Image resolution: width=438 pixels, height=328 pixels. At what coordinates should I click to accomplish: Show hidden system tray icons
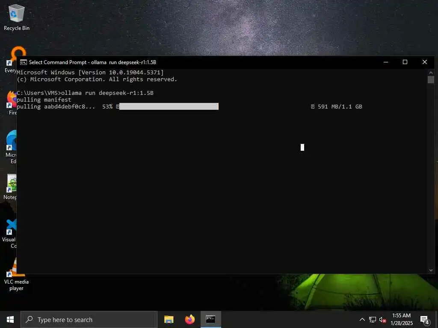(x=362, y=319)
